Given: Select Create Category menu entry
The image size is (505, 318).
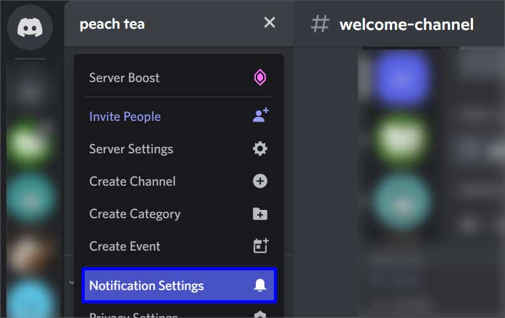Looking at the screenshot, I should [x=179, y=214].
